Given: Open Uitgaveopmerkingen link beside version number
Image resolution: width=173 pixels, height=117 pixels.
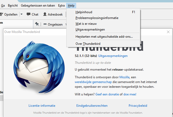Looking at the screenshot, I should pos(113,56).
